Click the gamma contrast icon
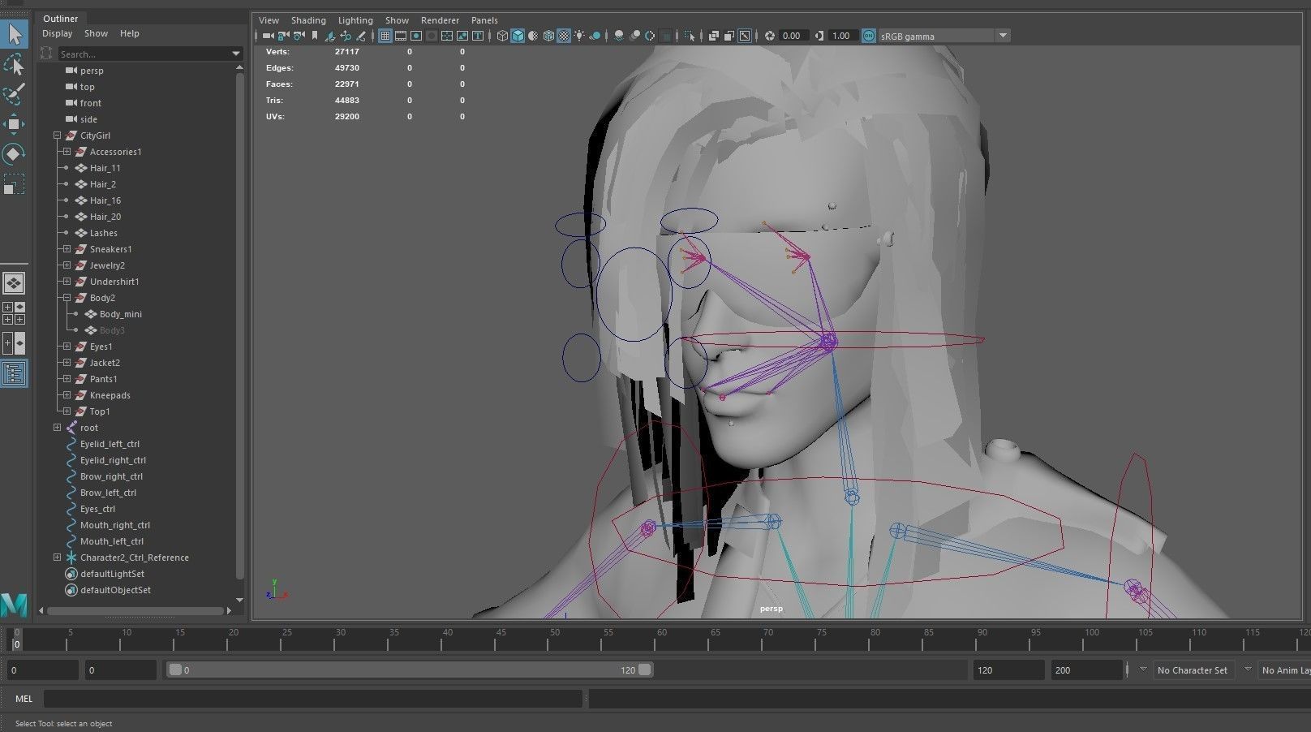1311x732 pixels. coord(819,36)
